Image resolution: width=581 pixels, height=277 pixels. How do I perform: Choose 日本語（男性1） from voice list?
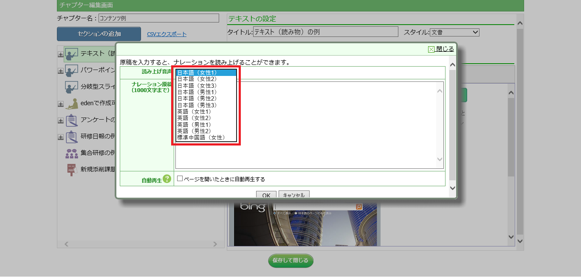(197, 92)
